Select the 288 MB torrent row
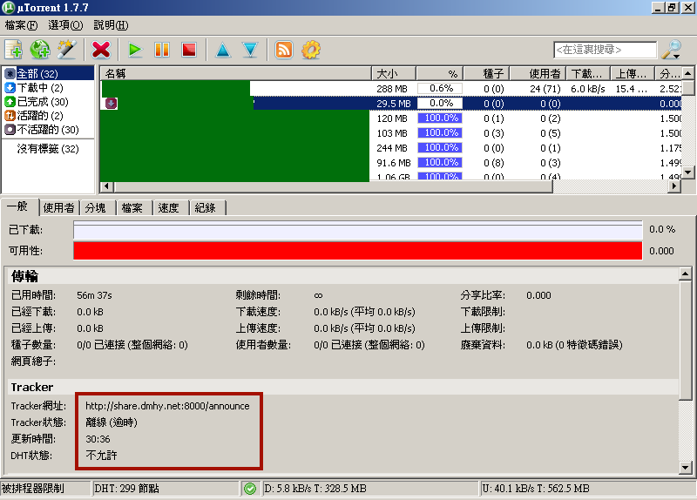 coord(391,89)
